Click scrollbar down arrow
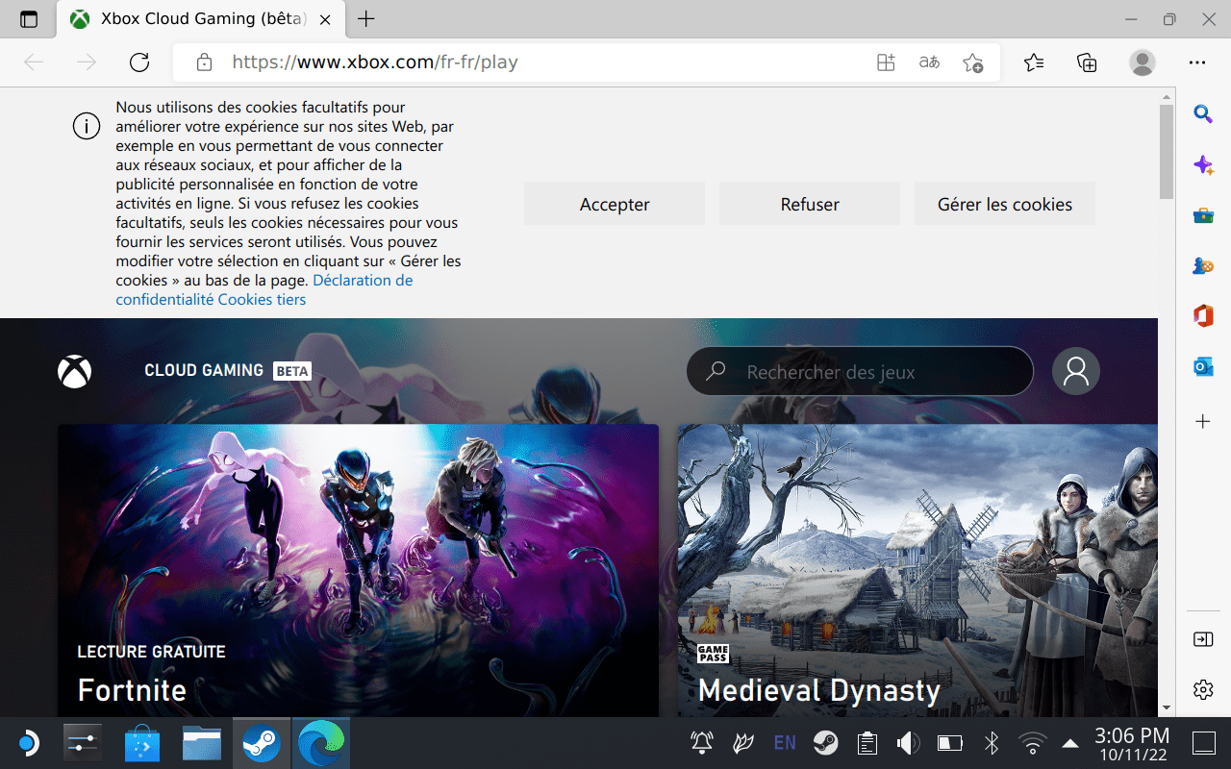 click(x=1167, y=707)
